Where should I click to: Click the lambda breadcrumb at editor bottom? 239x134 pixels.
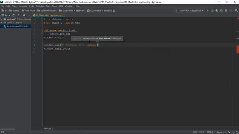49,128
